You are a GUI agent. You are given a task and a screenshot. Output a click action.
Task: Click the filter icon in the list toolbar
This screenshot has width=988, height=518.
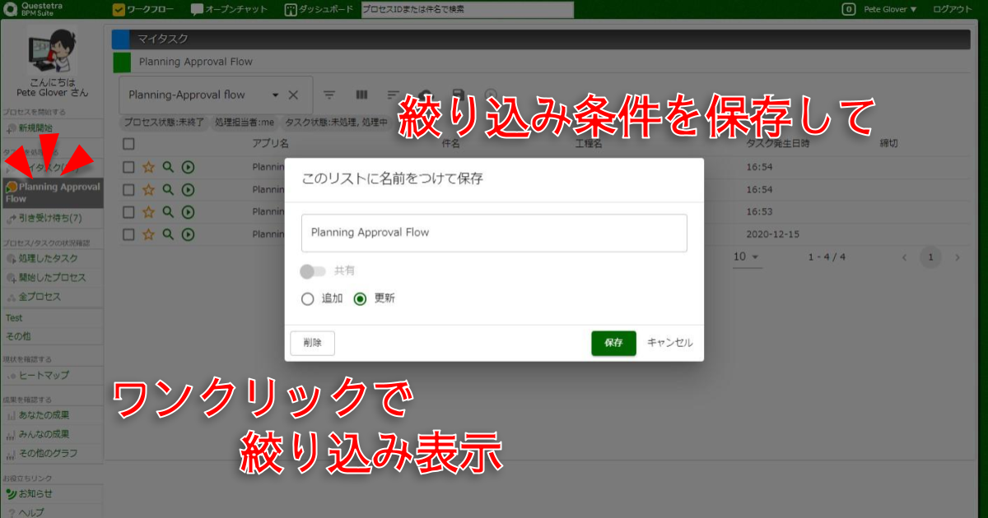pos(329,95)
